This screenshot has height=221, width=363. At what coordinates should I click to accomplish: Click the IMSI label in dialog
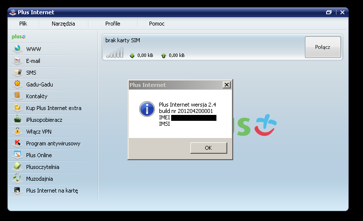[164, 124]
